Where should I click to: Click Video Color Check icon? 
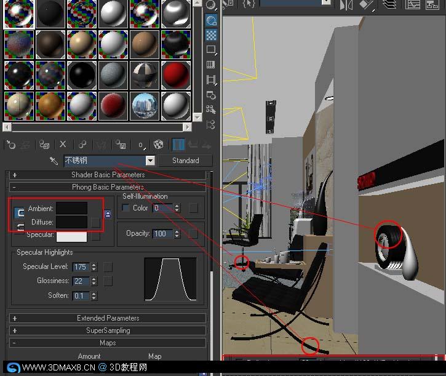click(x=210, y=65)
